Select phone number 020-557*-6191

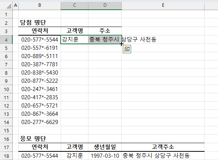pyautogui.click(x=40, y=48)
